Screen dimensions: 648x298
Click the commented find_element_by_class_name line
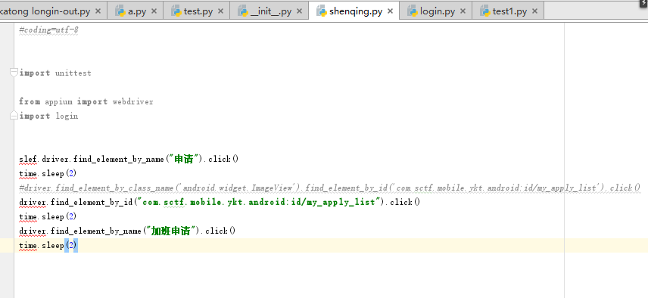(x=330, y=188)
